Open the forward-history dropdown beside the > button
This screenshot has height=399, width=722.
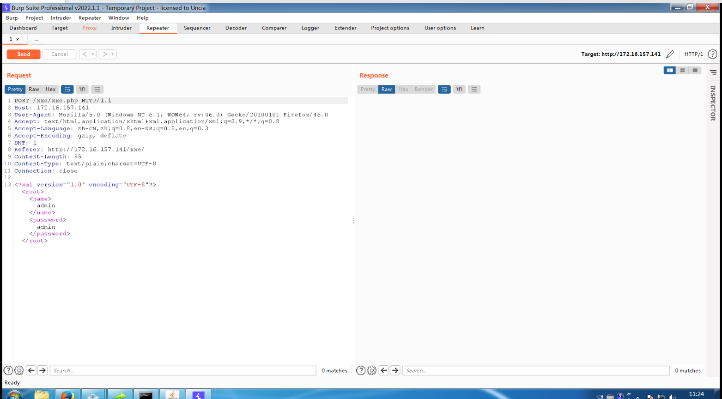(112, 54)
